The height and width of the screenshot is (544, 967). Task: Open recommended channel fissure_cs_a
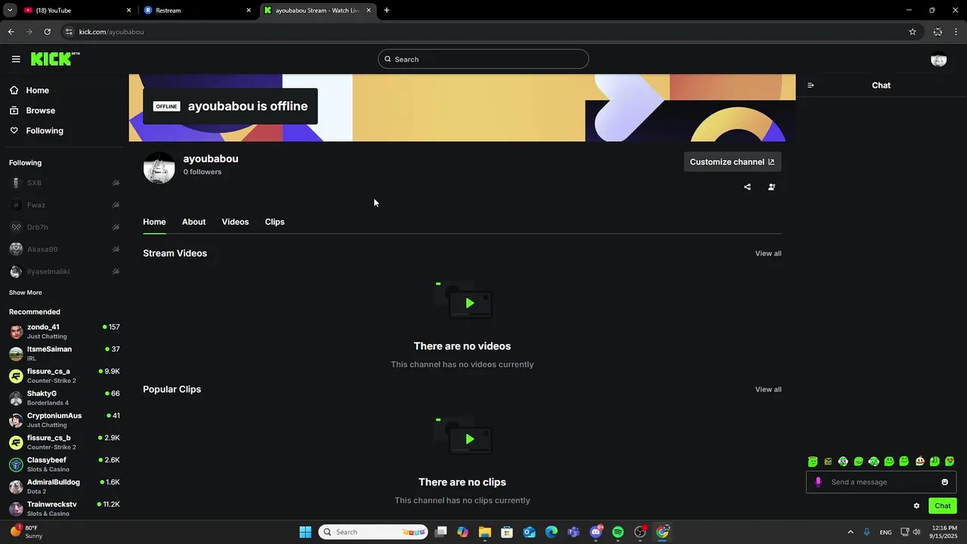[64, 376]
